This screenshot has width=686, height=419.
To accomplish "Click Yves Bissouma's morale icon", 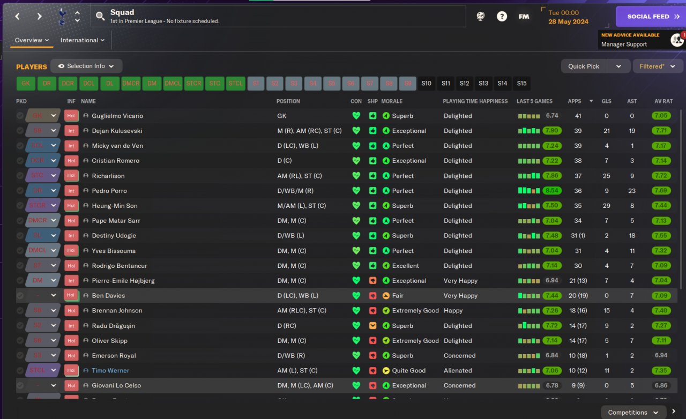I will [386, 251].
